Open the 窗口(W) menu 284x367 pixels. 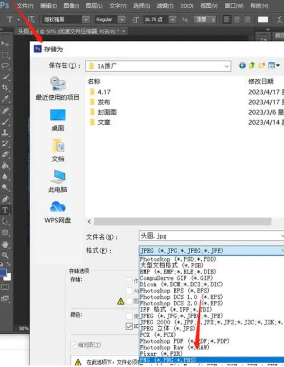click(234, 6)
